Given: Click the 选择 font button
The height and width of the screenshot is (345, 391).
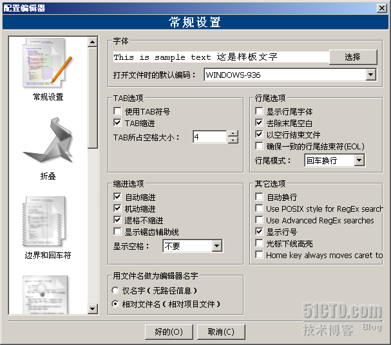Looking at the screenshot, I should point(353,57).
